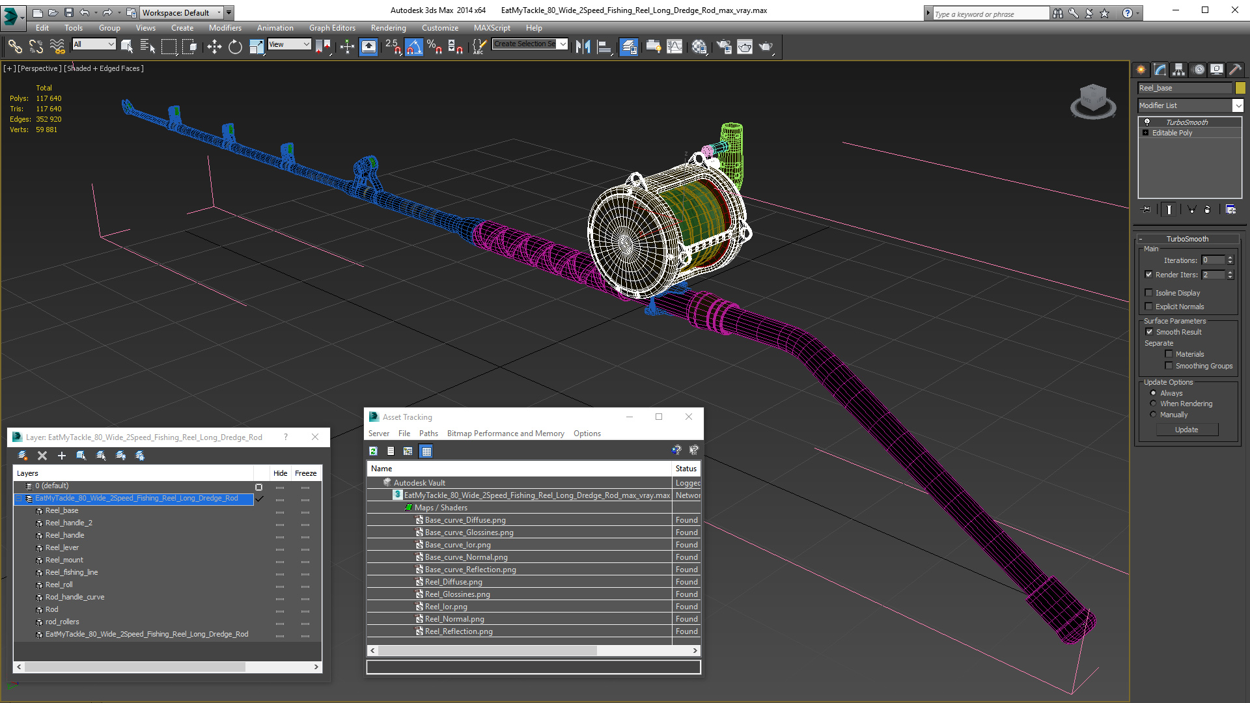Image resolution: width=1250 pixels, height=703 pixels.
Task: Select the Select and Move tool
Action: pyautogui.click(x=214, y=47)
